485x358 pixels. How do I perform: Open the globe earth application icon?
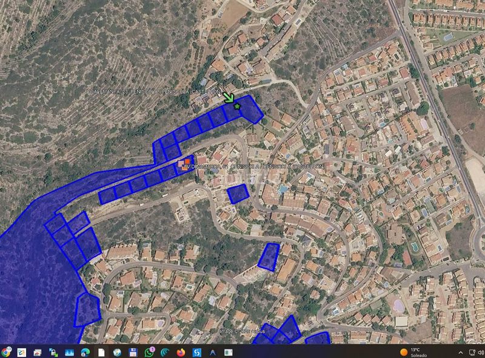pyautogui.click(x=117, y=352)
